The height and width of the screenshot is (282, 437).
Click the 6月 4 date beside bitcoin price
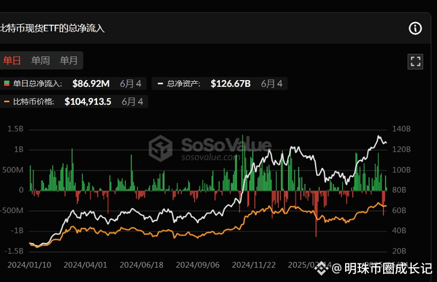point(132,102)
